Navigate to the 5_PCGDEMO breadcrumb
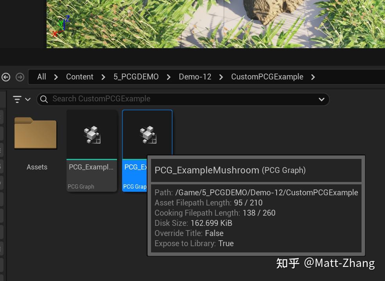The height and width of the screenshot is (281, 385). tap(136, 77)
